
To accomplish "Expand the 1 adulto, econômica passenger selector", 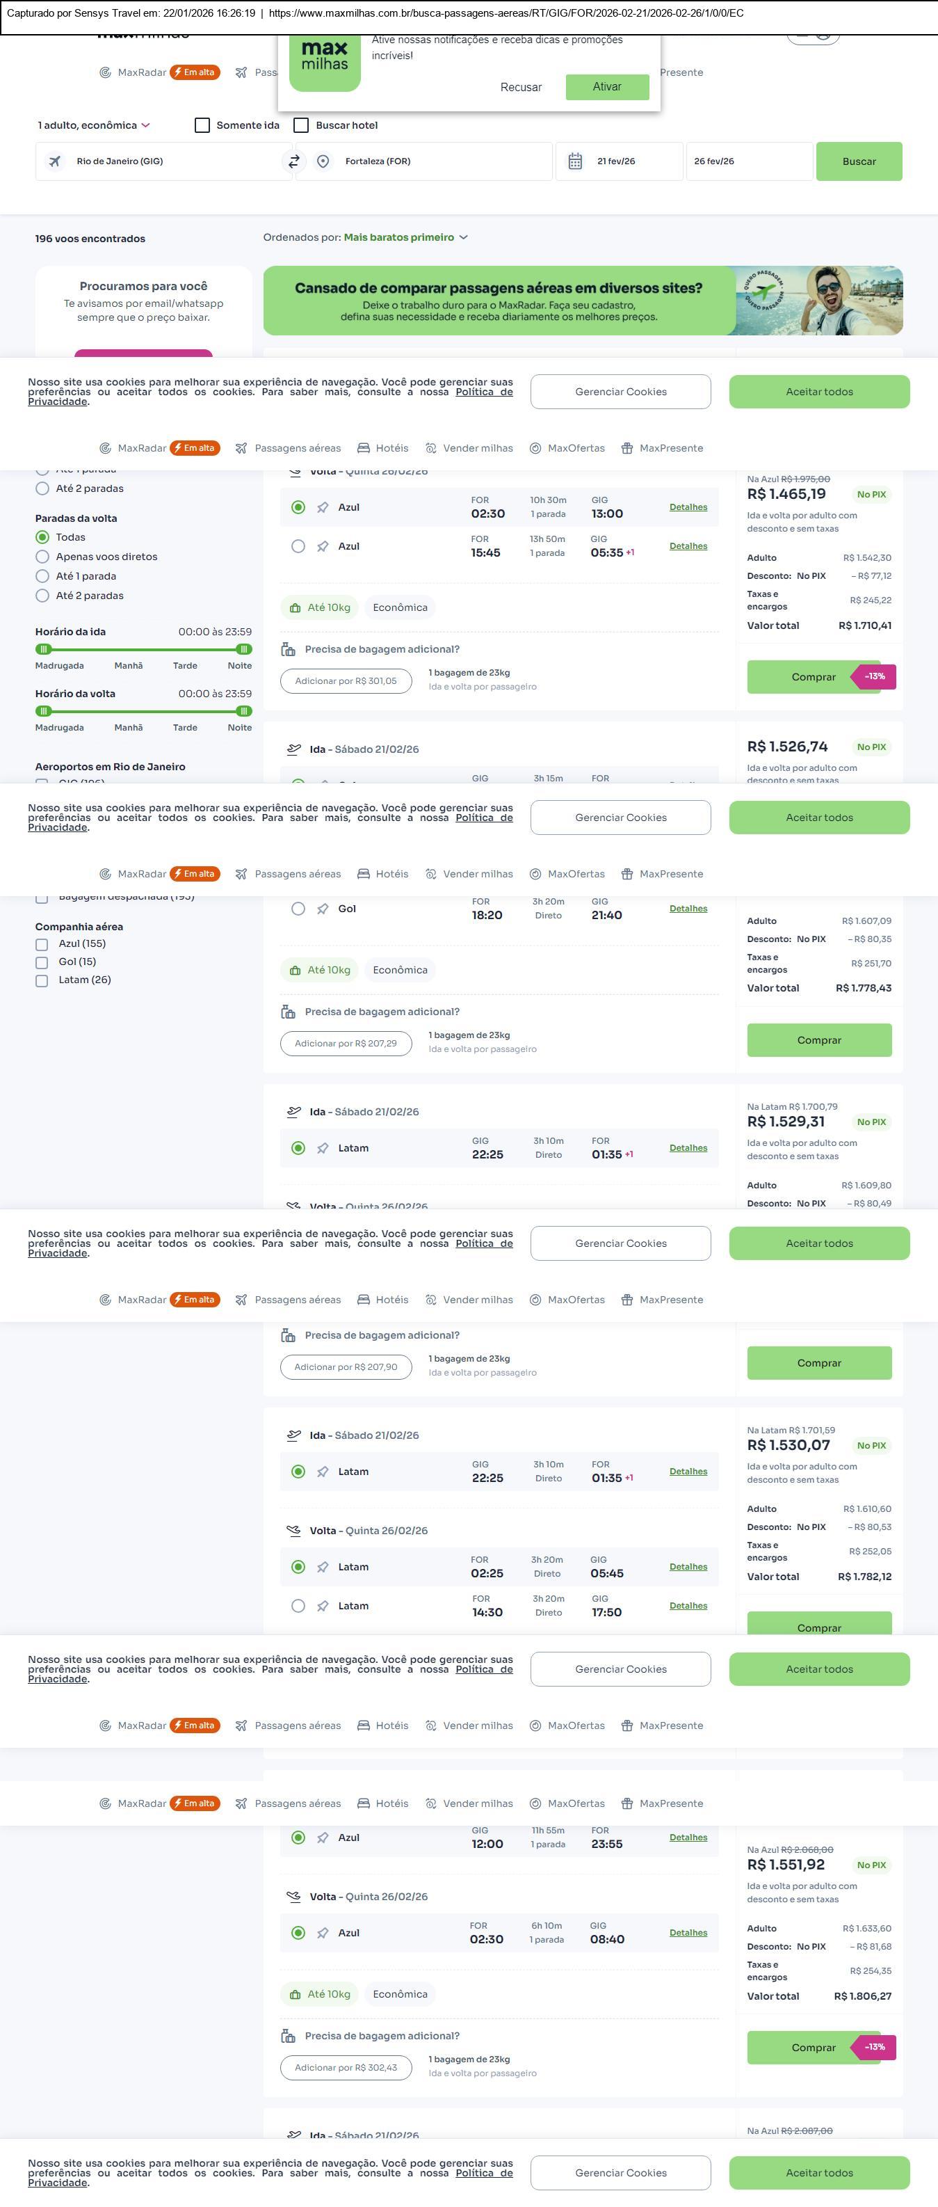I will [x=93, y=125].
